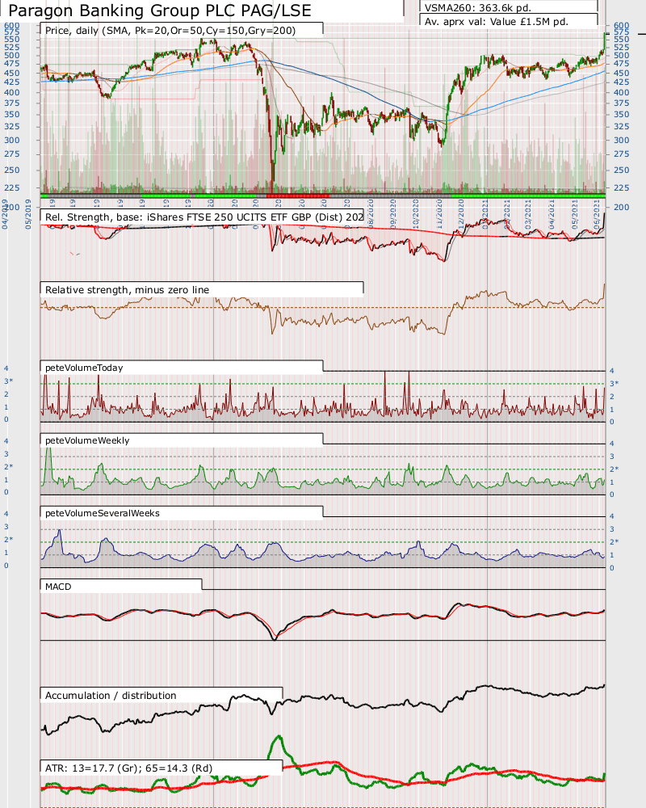Click the ATR: 13=17.7 (Gr); 65=14.3 (Rd) label

[x=128, y=768]
